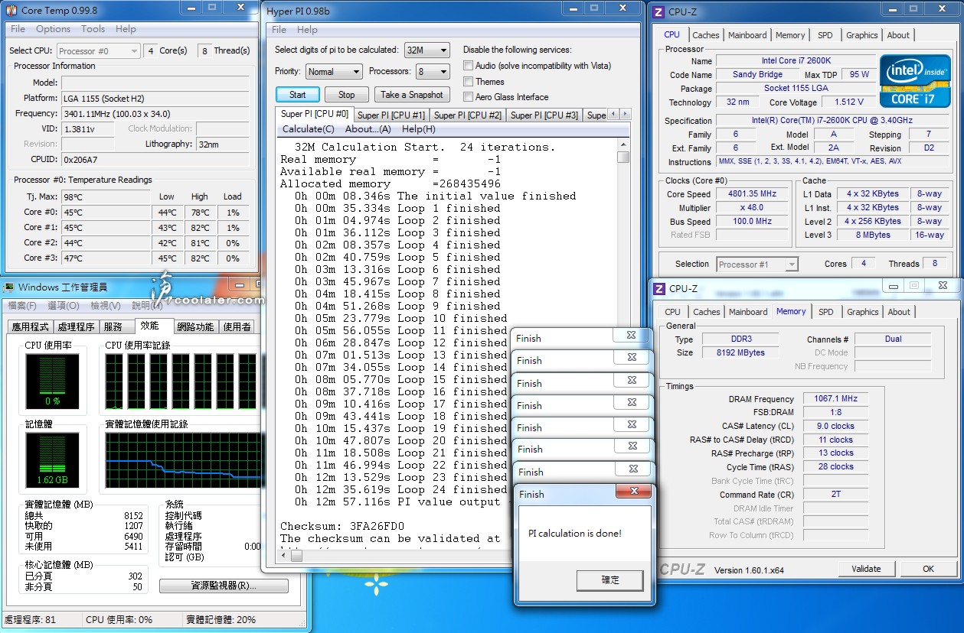Click the Take a Snapshot button
This screenshot has width=964, height=633.
[411, 95]
